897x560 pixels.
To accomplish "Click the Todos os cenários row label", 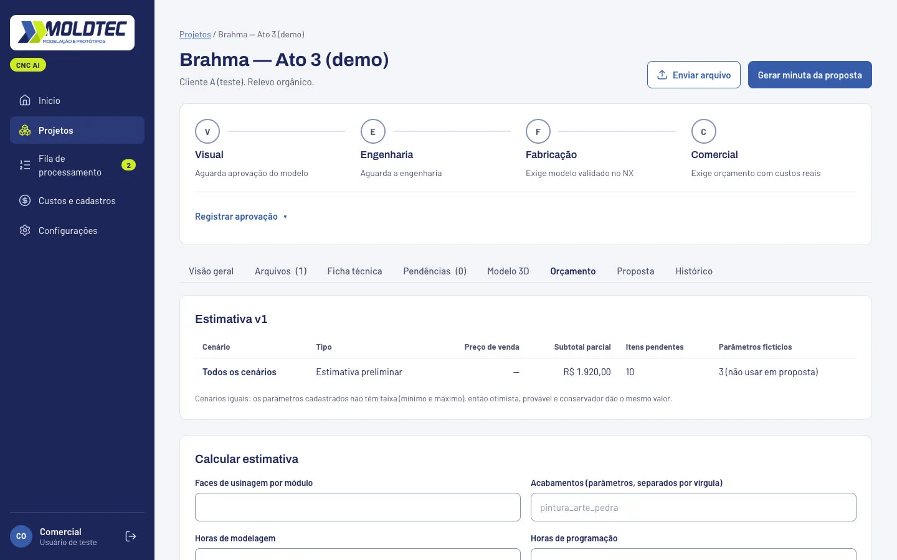I will click(239, 372).
